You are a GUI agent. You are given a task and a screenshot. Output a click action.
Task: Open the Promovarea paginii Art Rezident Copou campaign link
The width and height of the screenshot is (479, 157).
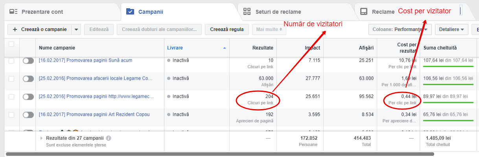pos(94,115)
